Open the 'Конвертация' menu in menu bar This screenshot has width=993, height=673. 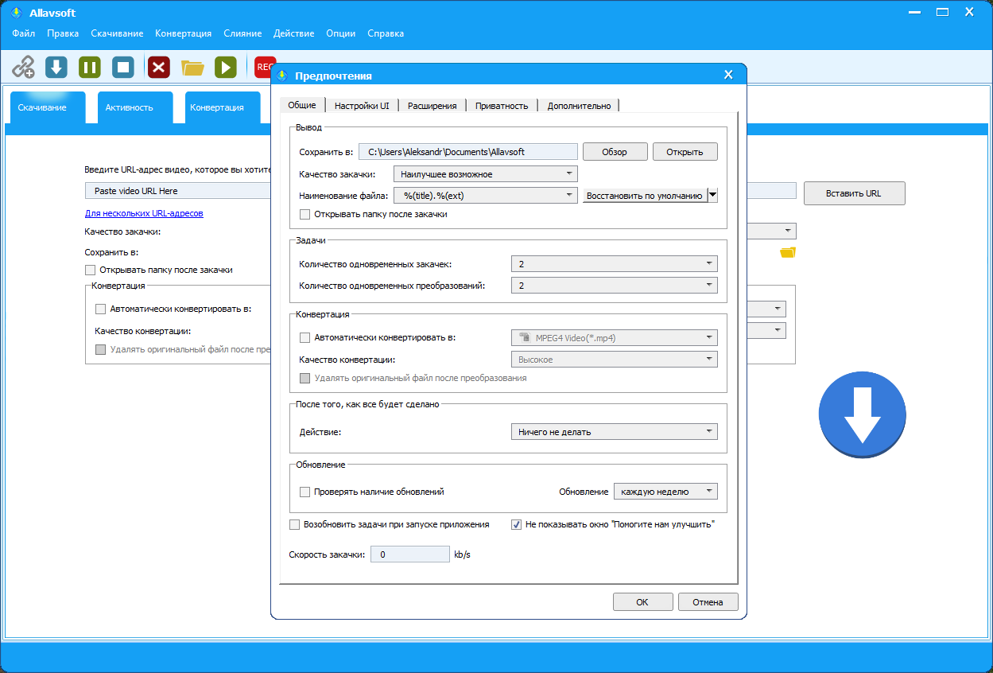(x=184, y=33)
